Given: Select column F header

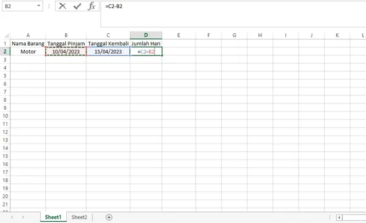Looking at the screenshot, I should tap(208, 35).
